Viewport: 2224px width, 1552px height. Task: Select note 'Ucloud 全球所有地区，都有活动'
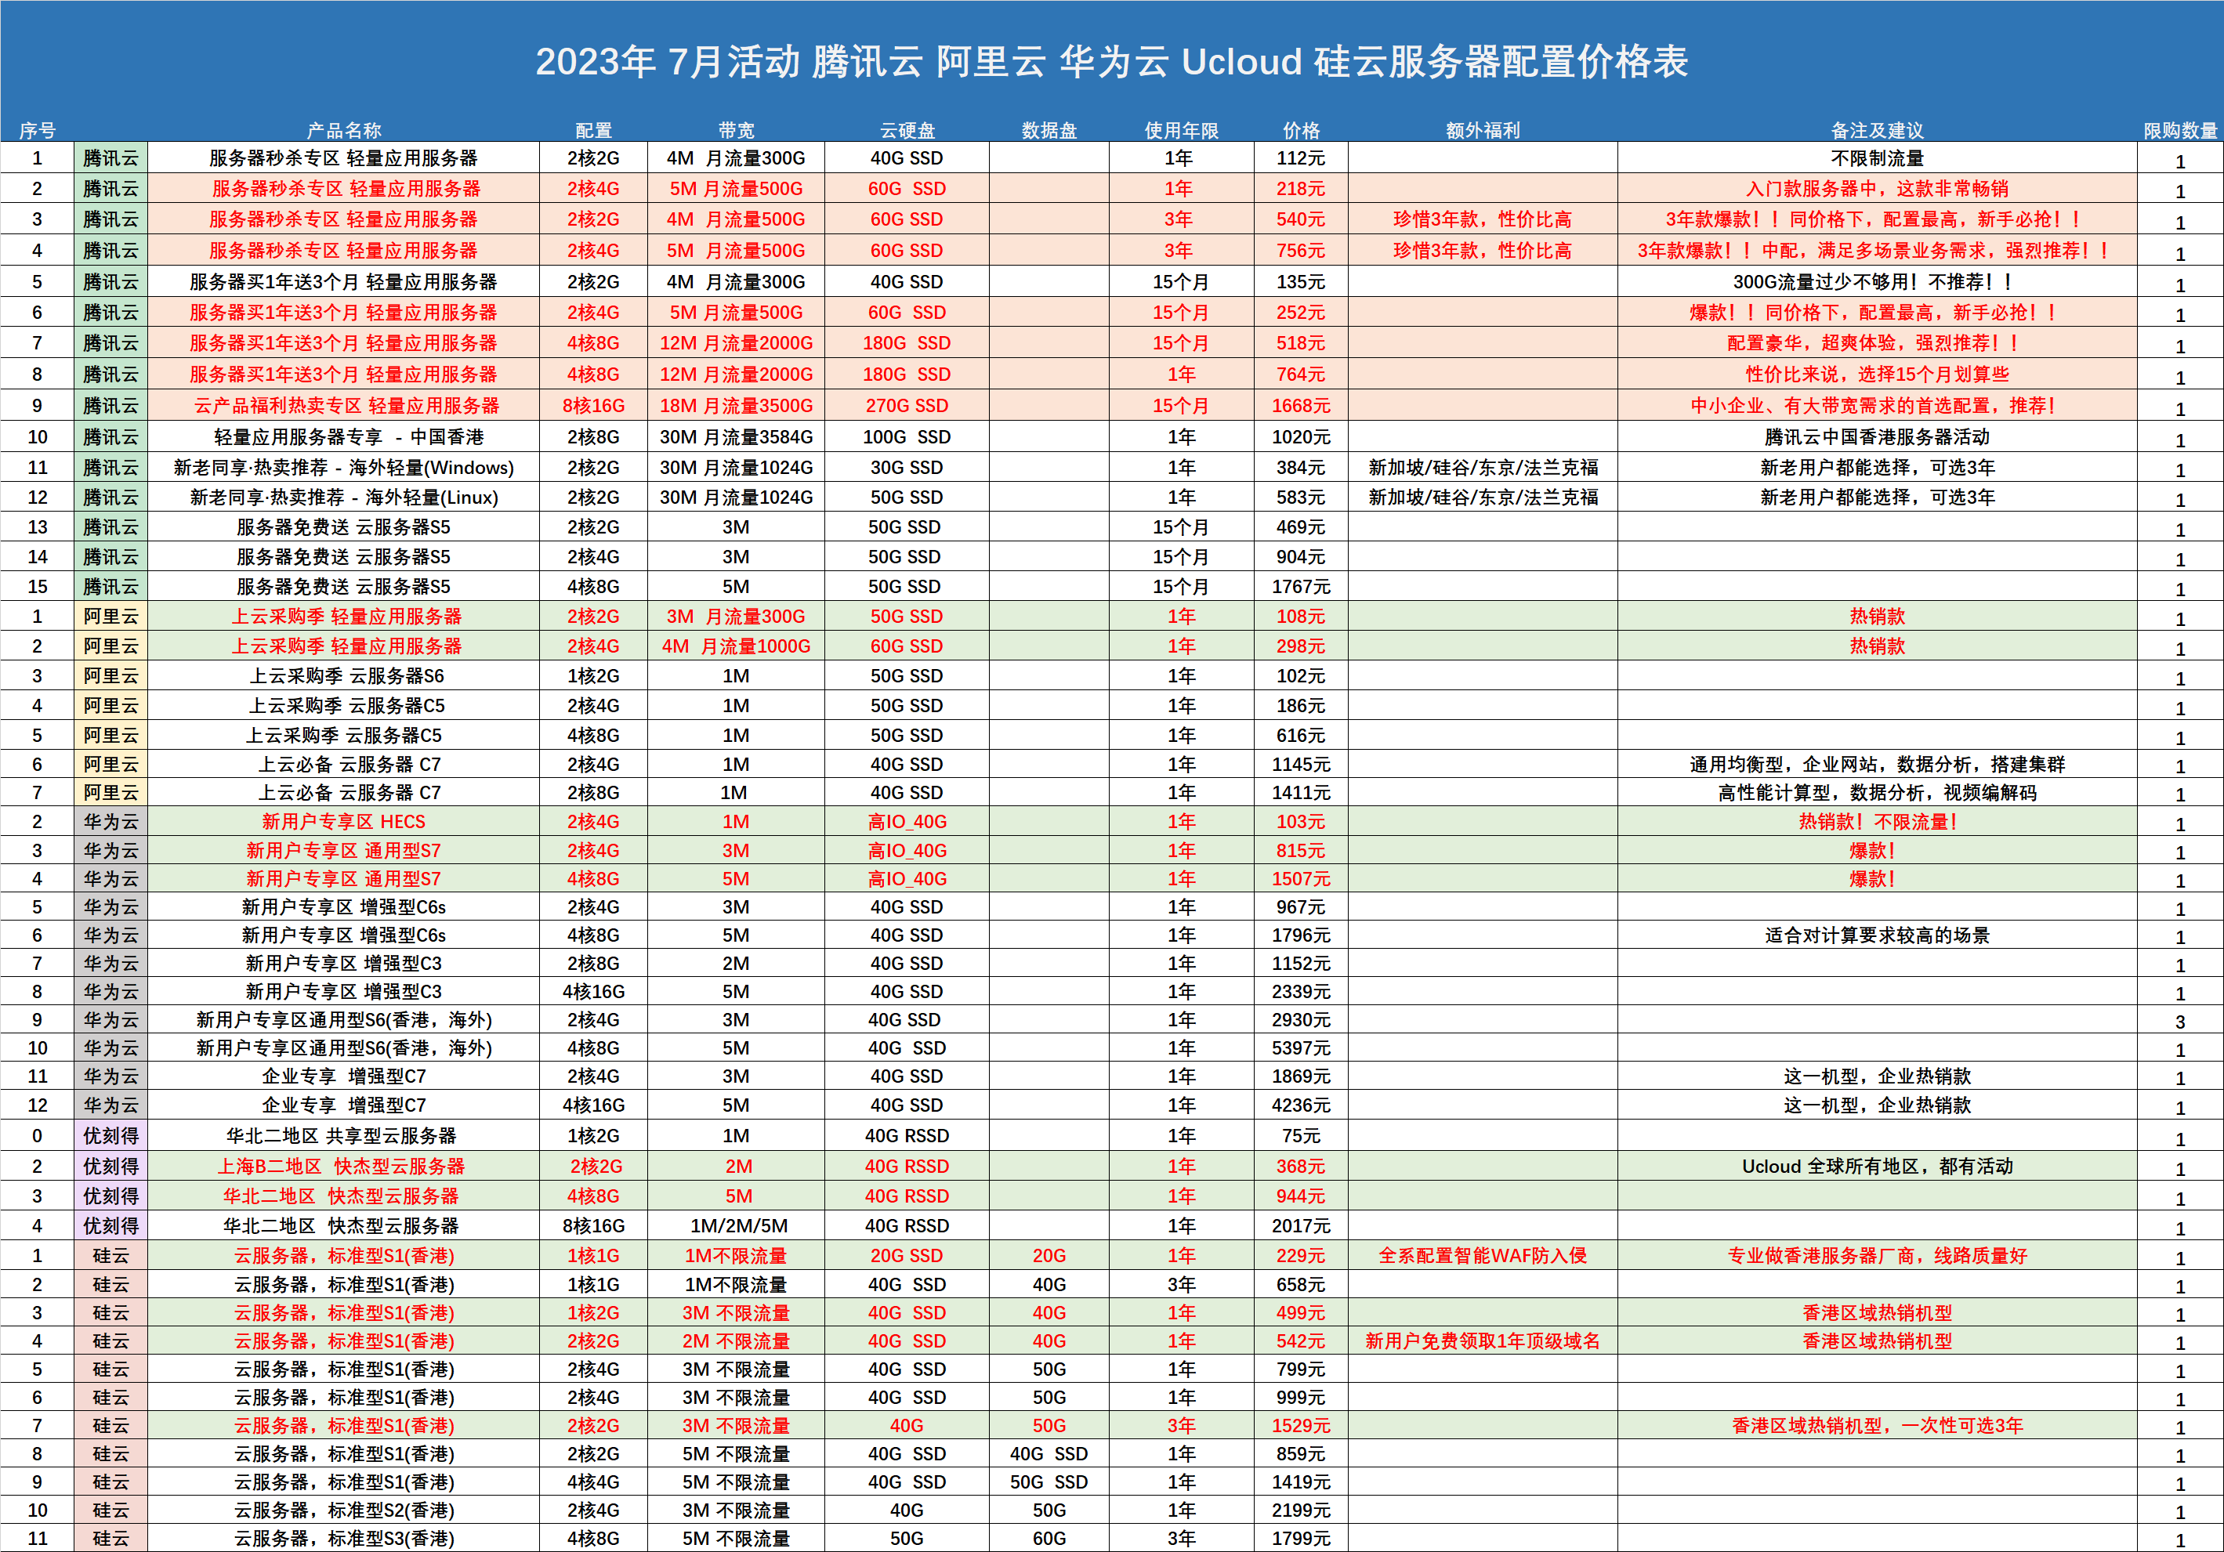pos(1876,1167)
